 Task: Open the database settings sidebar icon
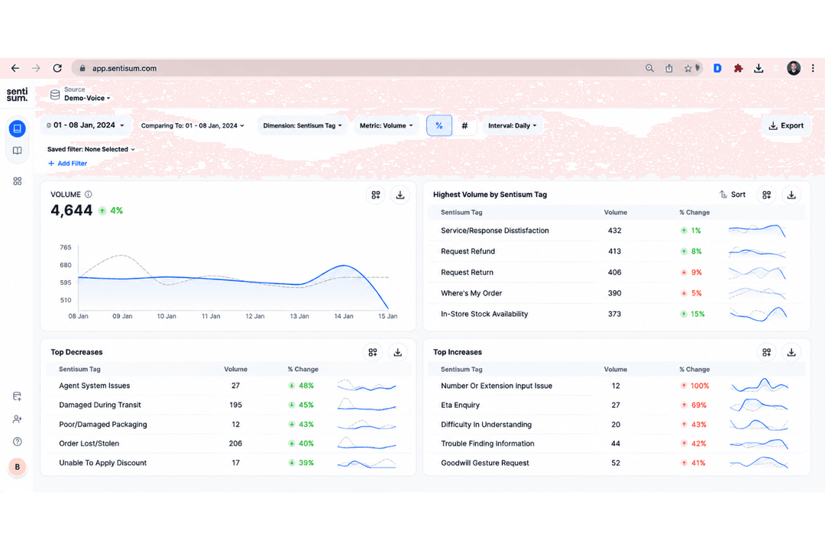coord(18,396)
